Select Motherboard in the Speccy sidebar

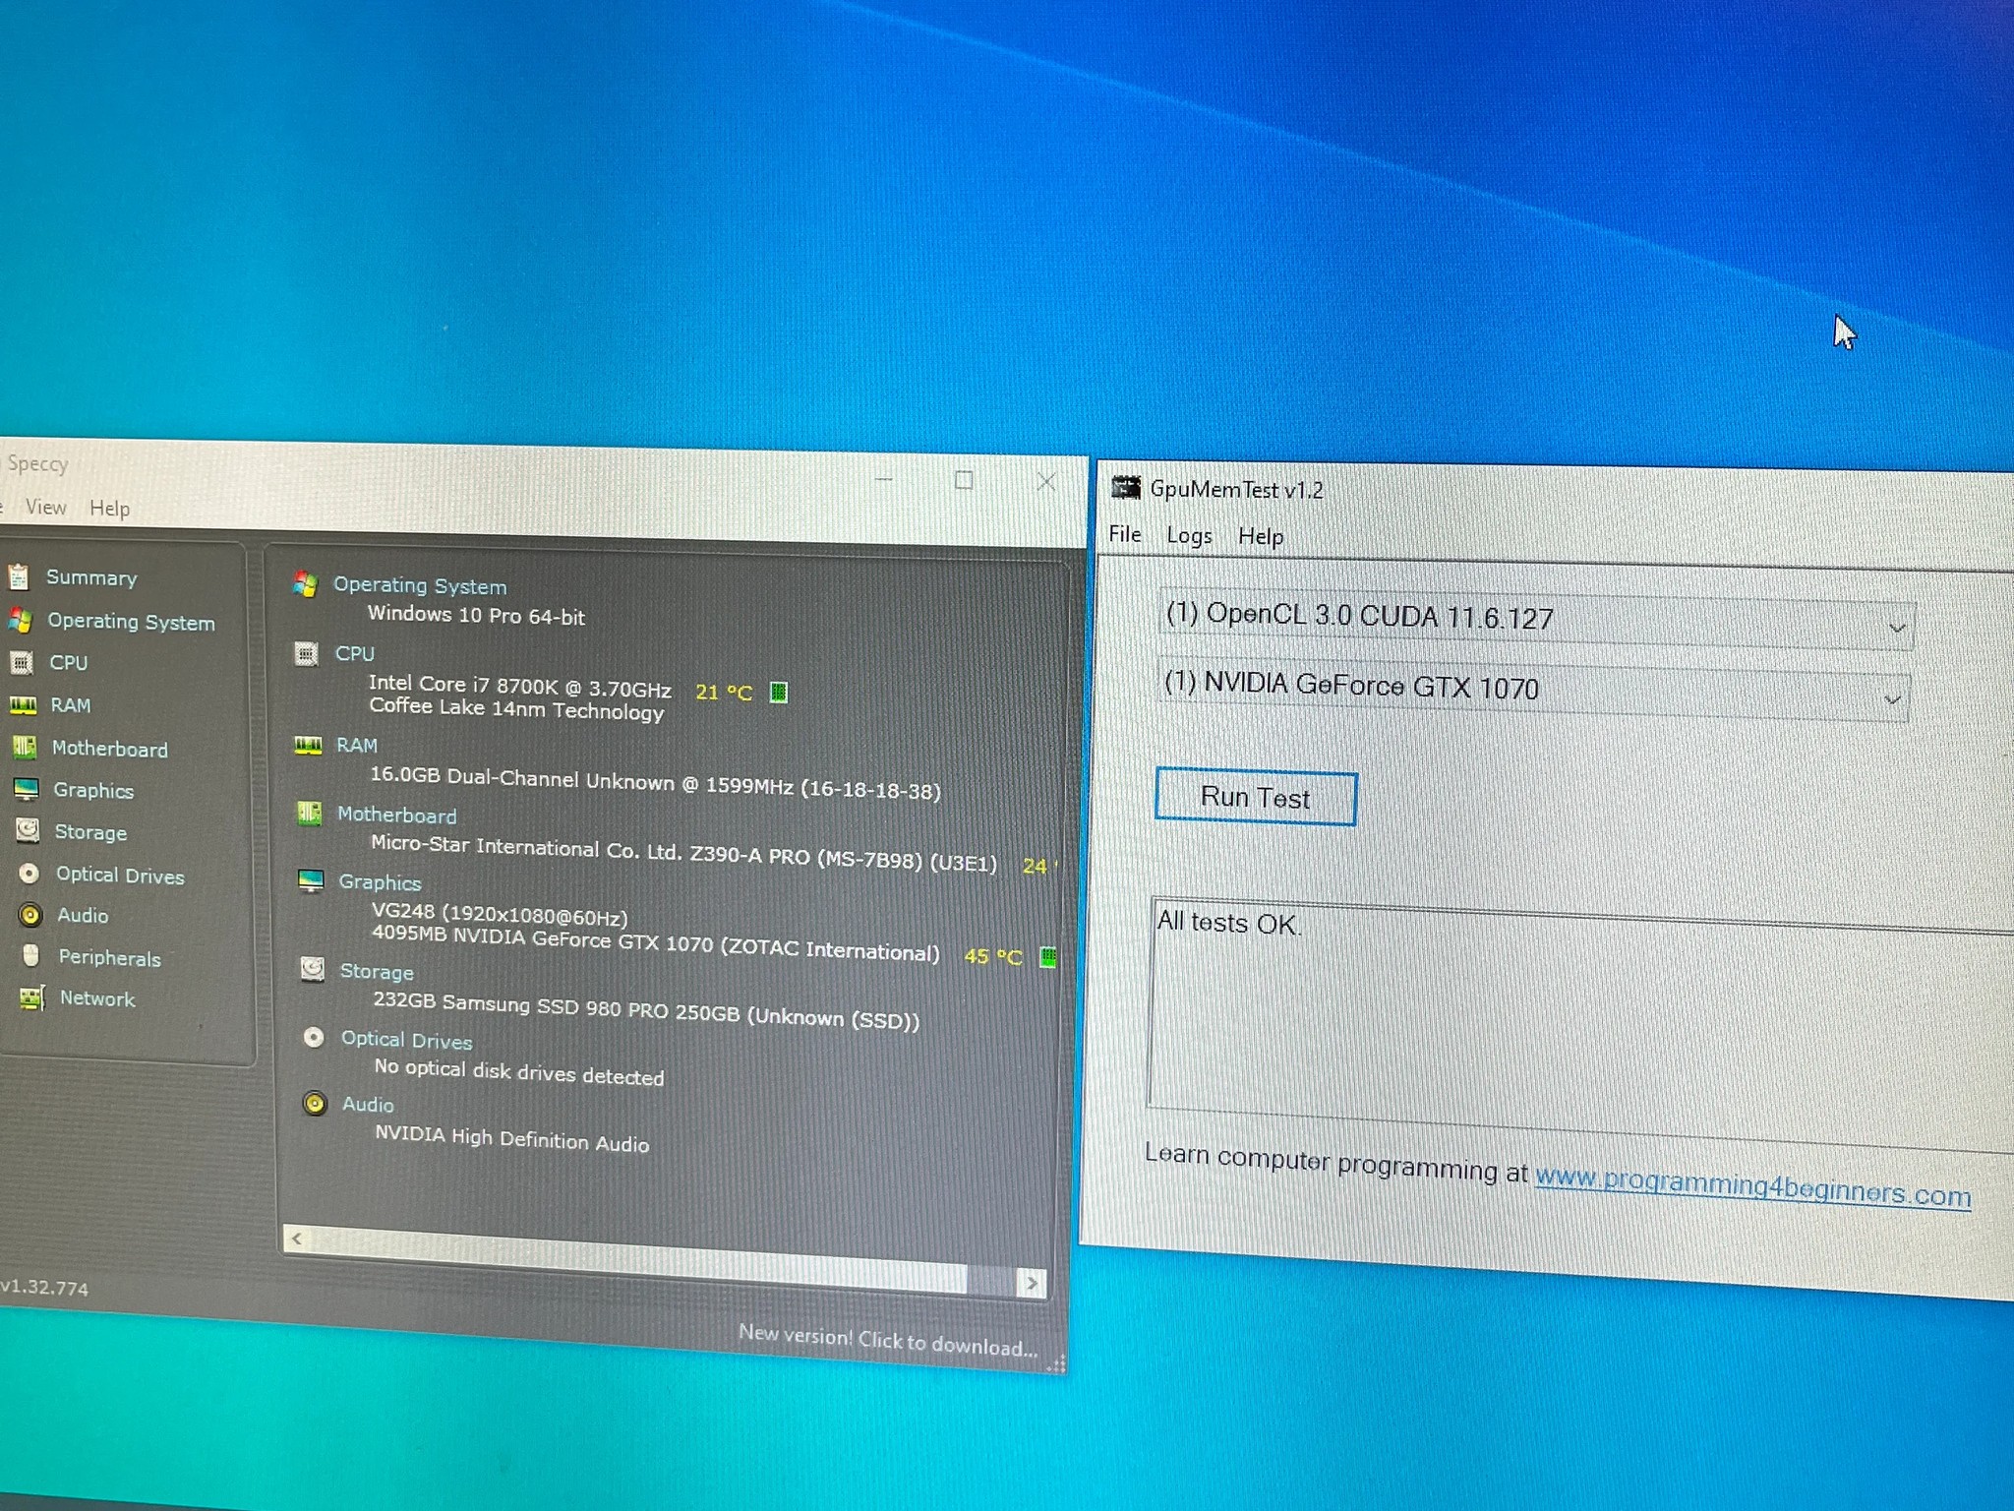[x=110, y=749]
